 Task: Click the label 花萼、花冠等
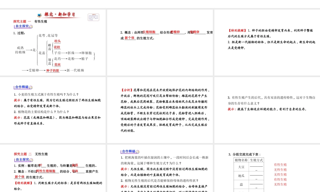tap(48, 36)
